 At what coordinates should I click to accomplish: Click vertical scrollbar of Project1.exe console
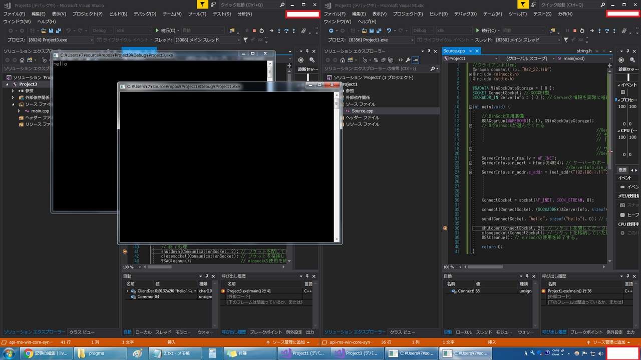[337, 167]
